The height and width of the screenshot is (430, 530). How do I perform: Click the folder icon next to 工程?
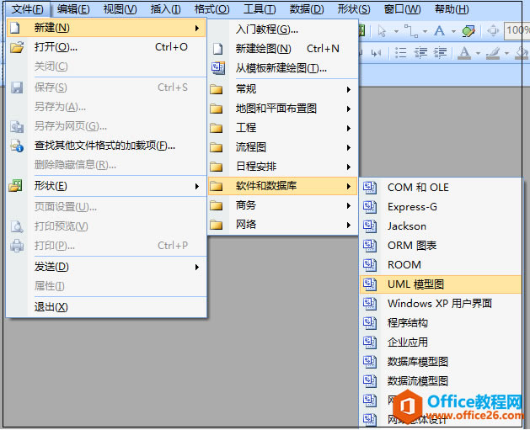click(217, 128)
